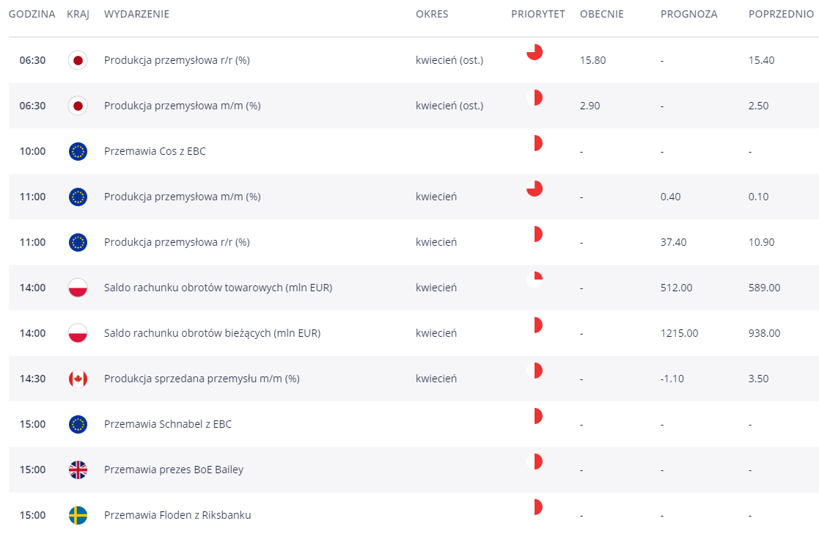Click the EU flag in the Schnabel speech row

78,424
